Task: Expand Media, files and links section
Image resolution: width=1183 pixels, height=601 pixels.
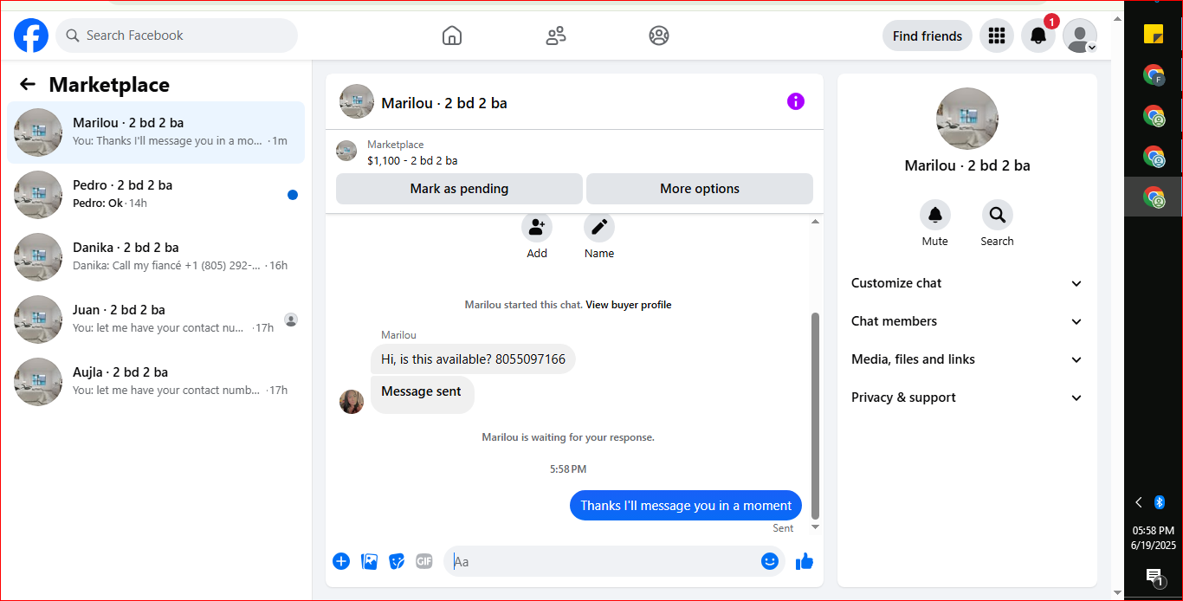Action: [967, 359]
